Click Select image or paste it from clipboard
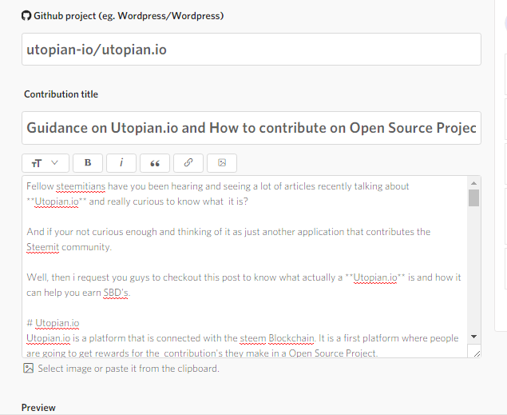The image size is (507, 415). (129, 369)
